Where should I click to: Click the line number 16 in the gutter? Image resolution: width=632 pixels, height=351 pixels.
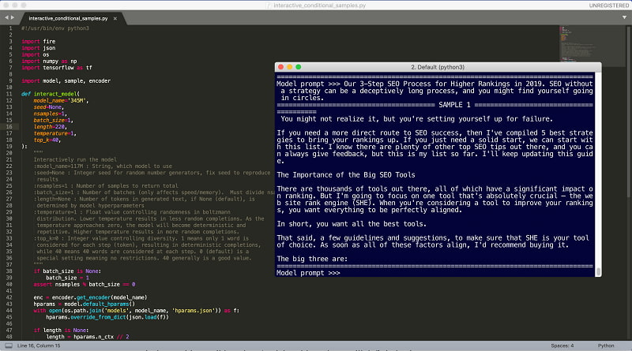(9, 126)
